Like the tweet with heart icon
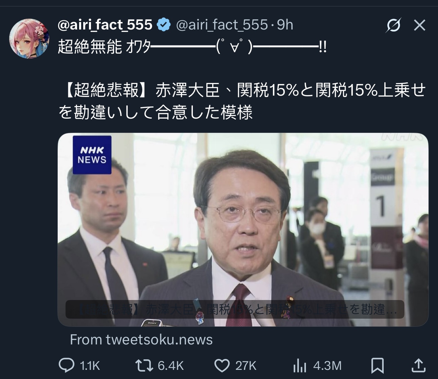438x379 pixels. [x=222, y=365]
